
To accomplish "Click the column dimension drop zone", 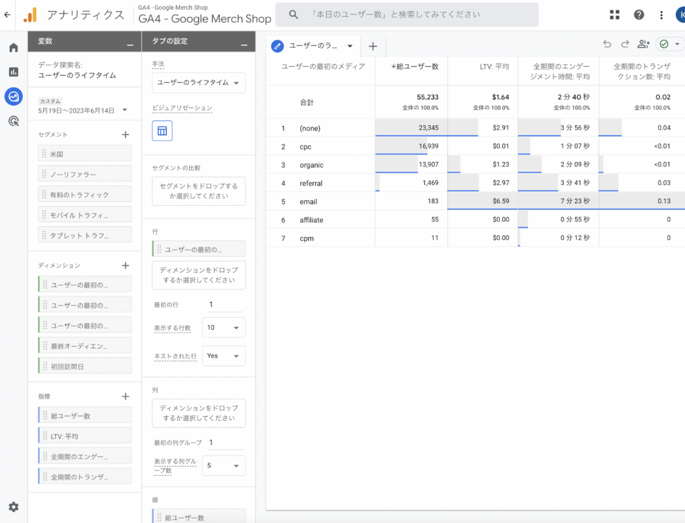I will [199, 413].
